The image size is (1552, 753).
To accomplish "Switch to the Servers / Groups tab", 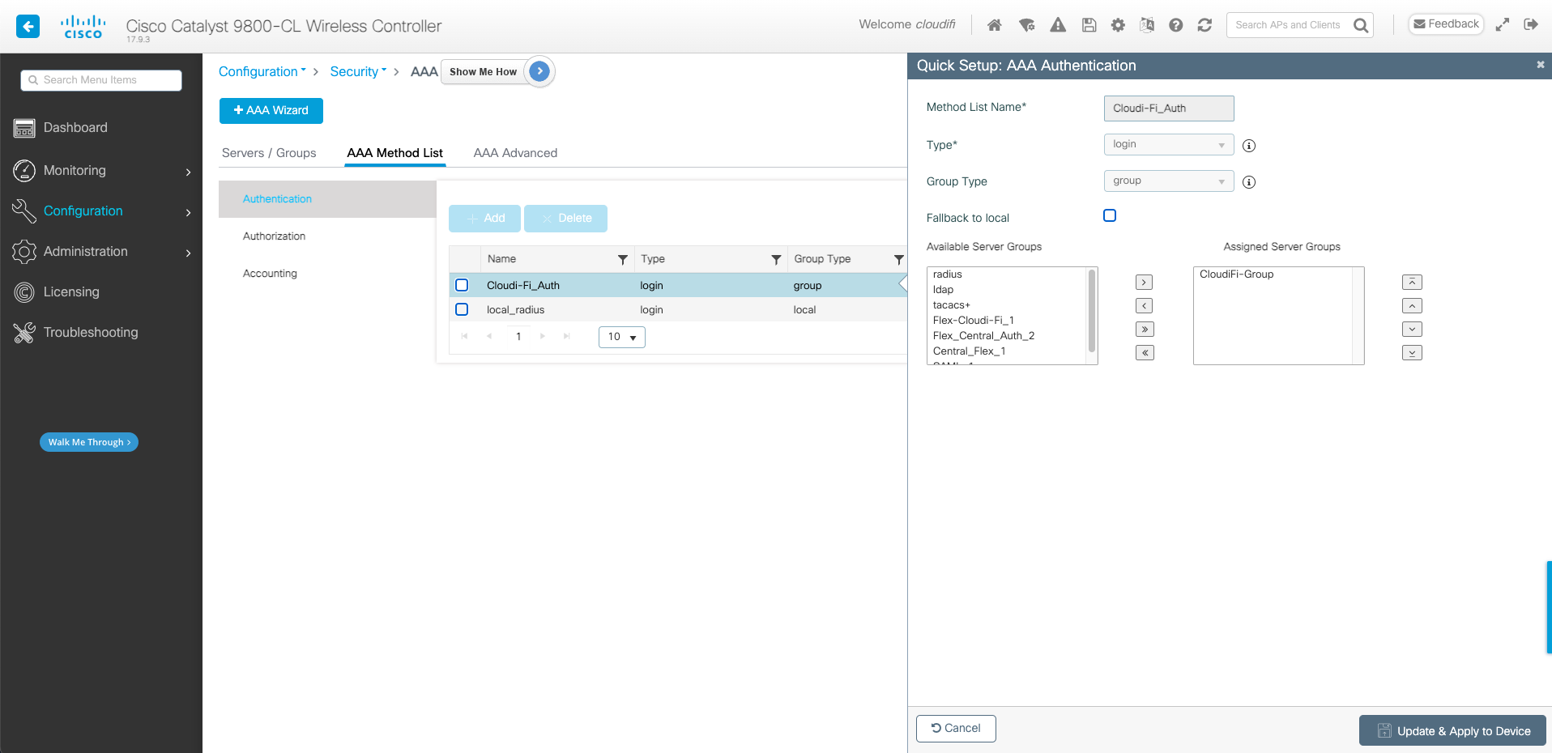I will pyautogui.click(x=269, y=153).
